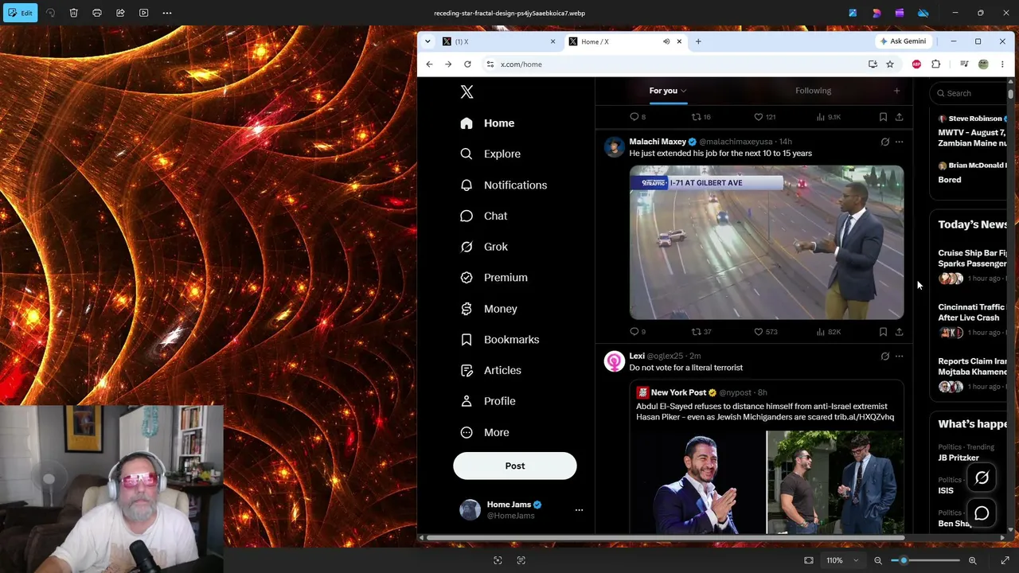This screenshot has height=573, width=1019.
Task: Open Malachi Maxey's profile name link
Action: tap(658, 142)
